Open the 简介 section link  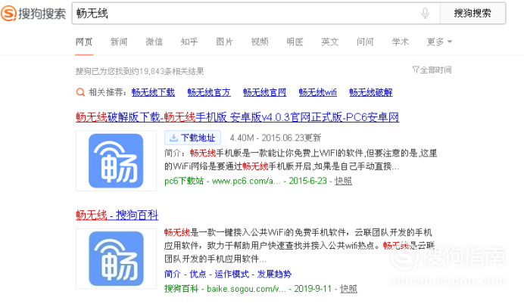(x=173, y=274)
